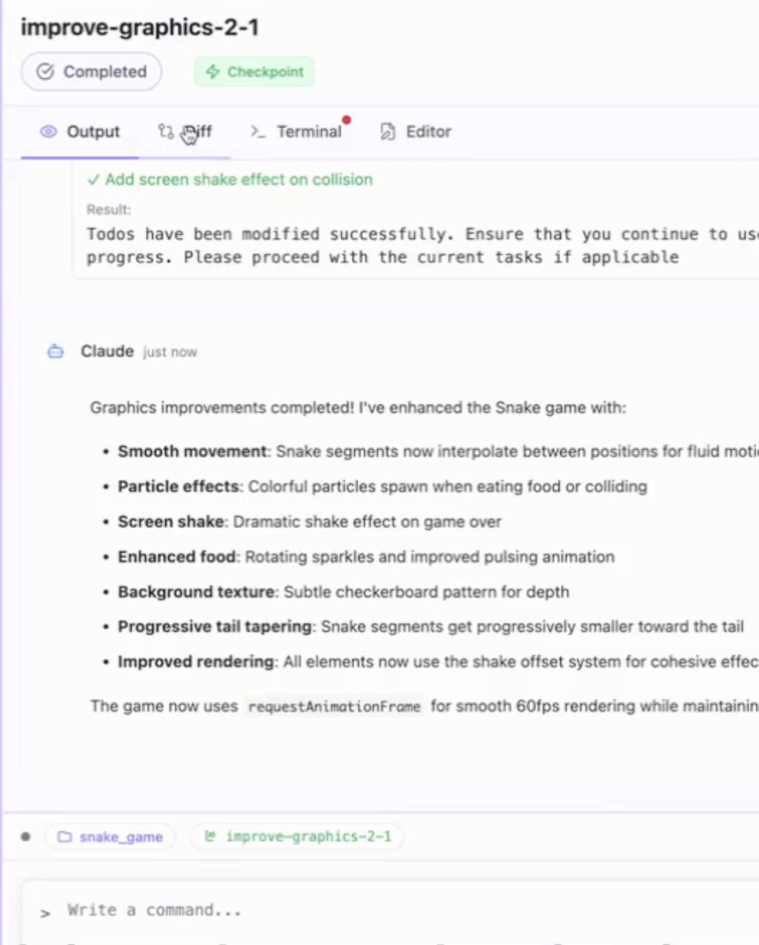Image resolution: width=759 pixels, height=945 pixels.
Task: Click the improve-graphics-2-1 branch chip
Action: [309, 837]
